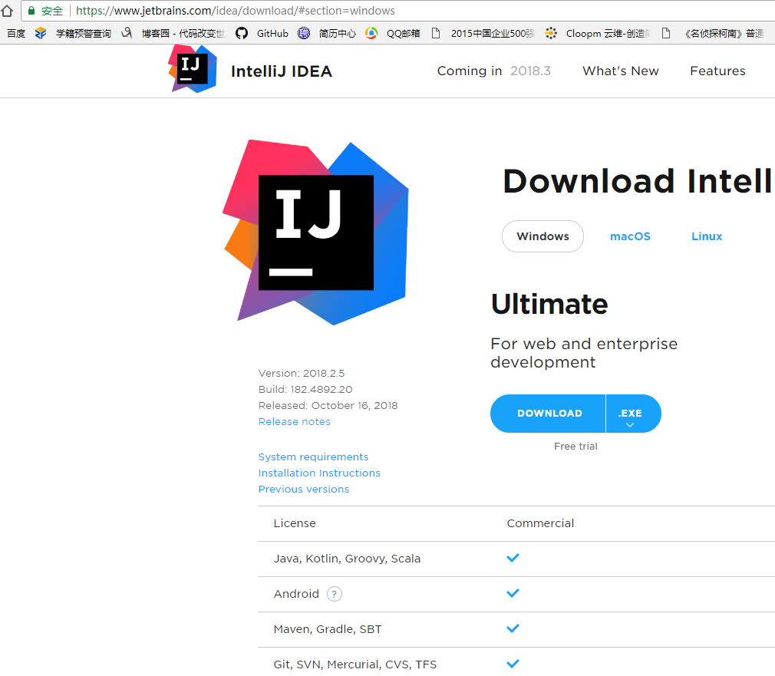Click the Ultimate edition heading
This screenshot has width=775, height=676.
coord(549,304)
